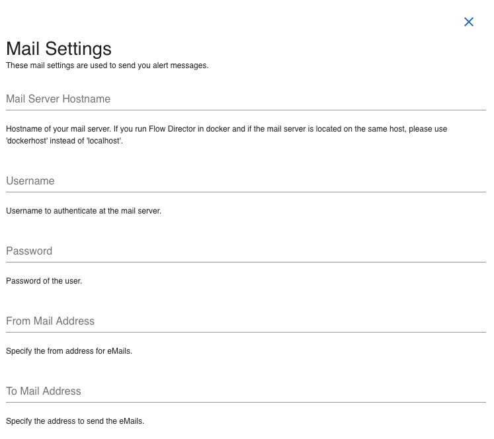Click the word 'localhost' in hostname hint
The image size is (494, 439).
[x=103, y=141]
